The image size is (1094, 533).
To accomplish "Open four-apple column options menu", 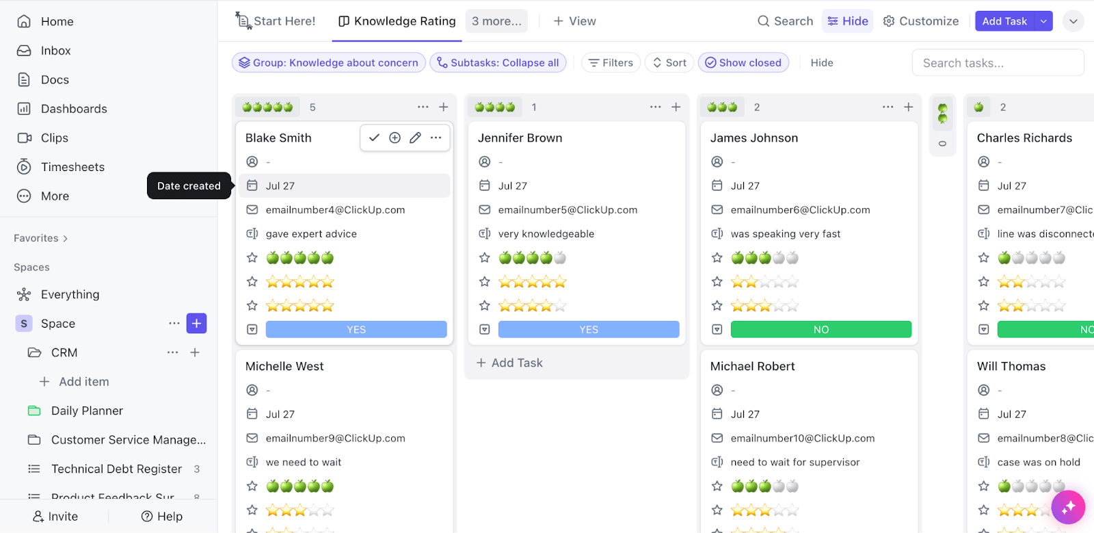I will pos(656,107).
